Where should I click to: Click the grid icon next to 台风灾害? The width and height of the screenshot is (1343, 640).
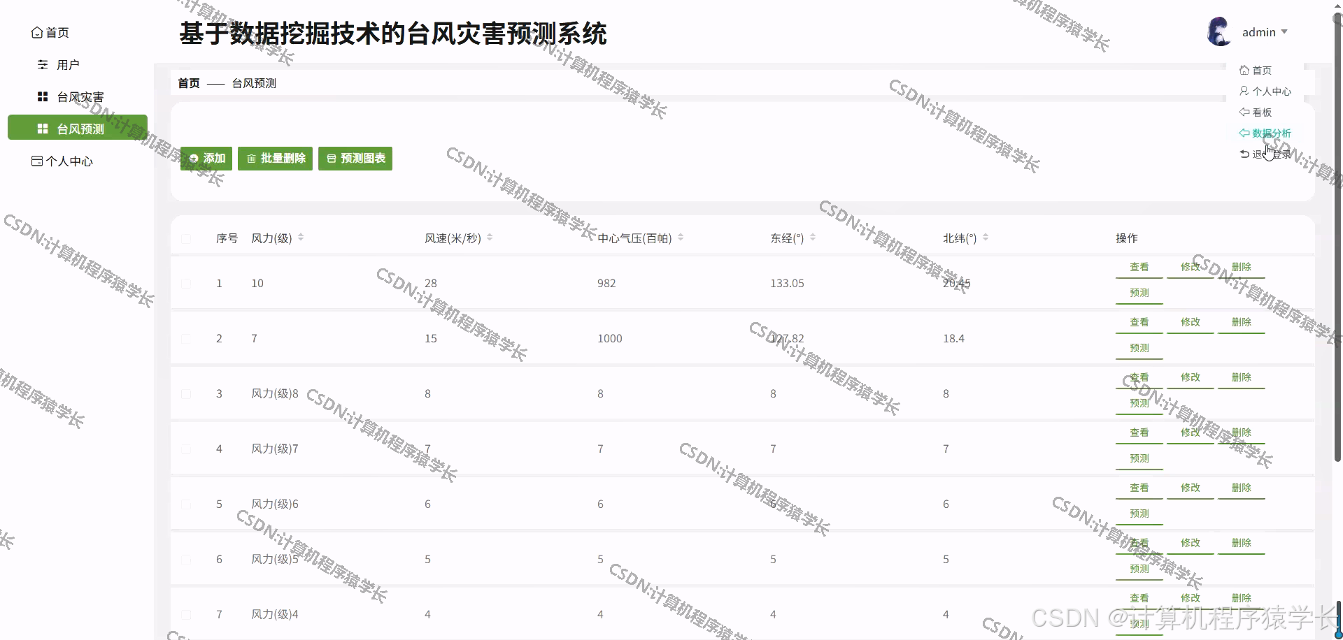[x=43, y=97]
